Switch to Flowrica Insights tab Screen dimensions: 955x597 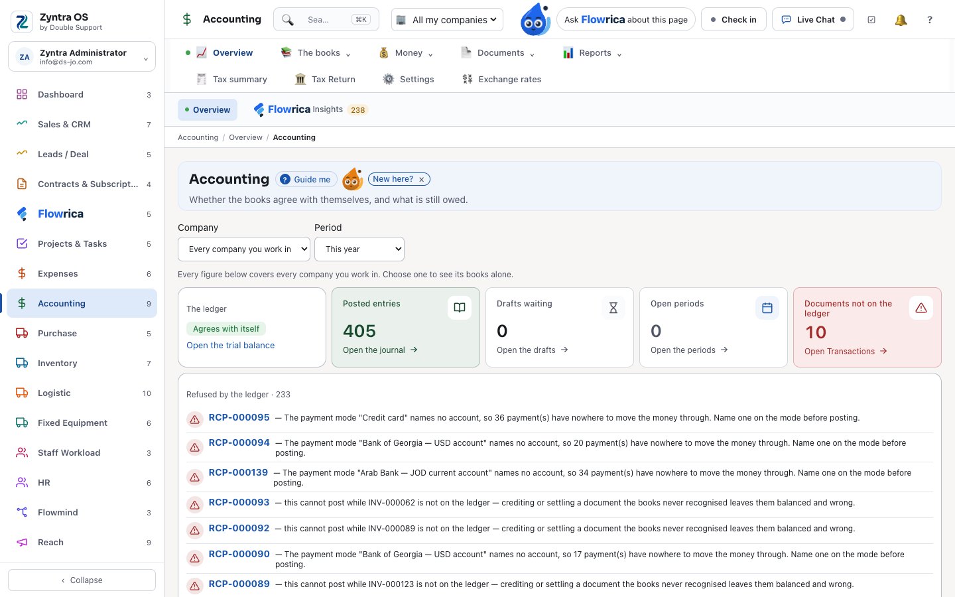pos(310,109)
